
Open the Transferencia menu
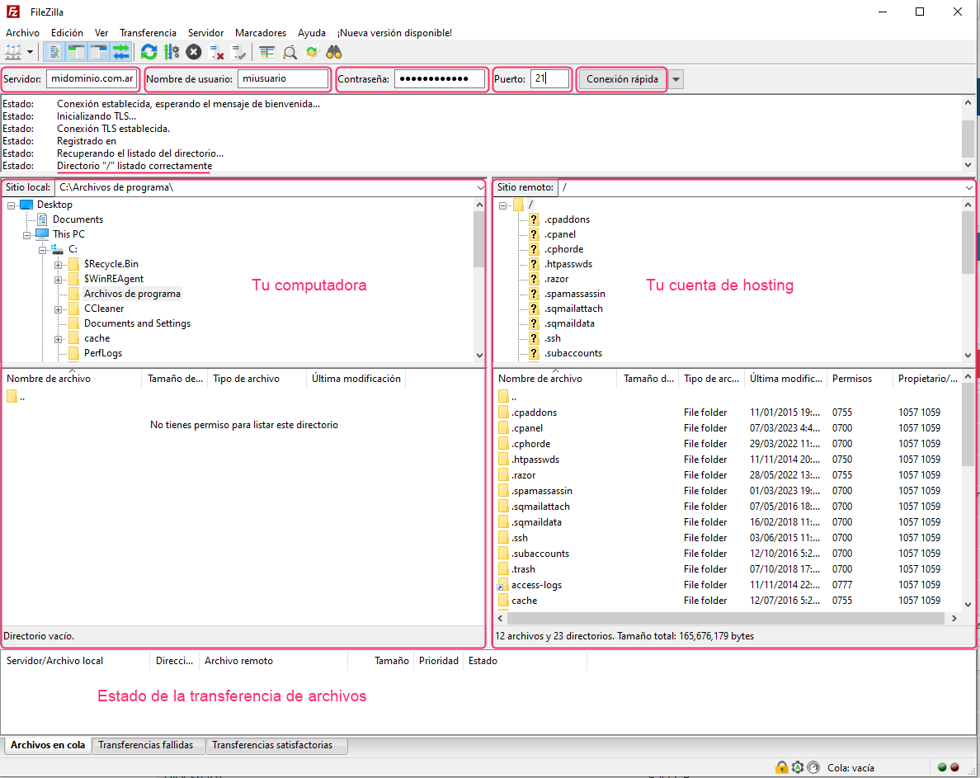(x=148, y=33)
